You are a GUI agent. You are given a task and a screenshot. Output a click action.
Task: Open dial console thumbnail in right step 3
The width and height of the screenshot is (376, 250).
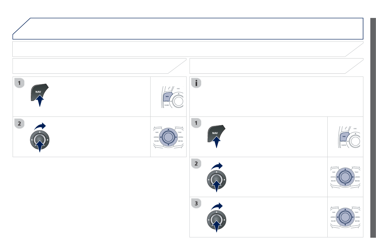345,217
